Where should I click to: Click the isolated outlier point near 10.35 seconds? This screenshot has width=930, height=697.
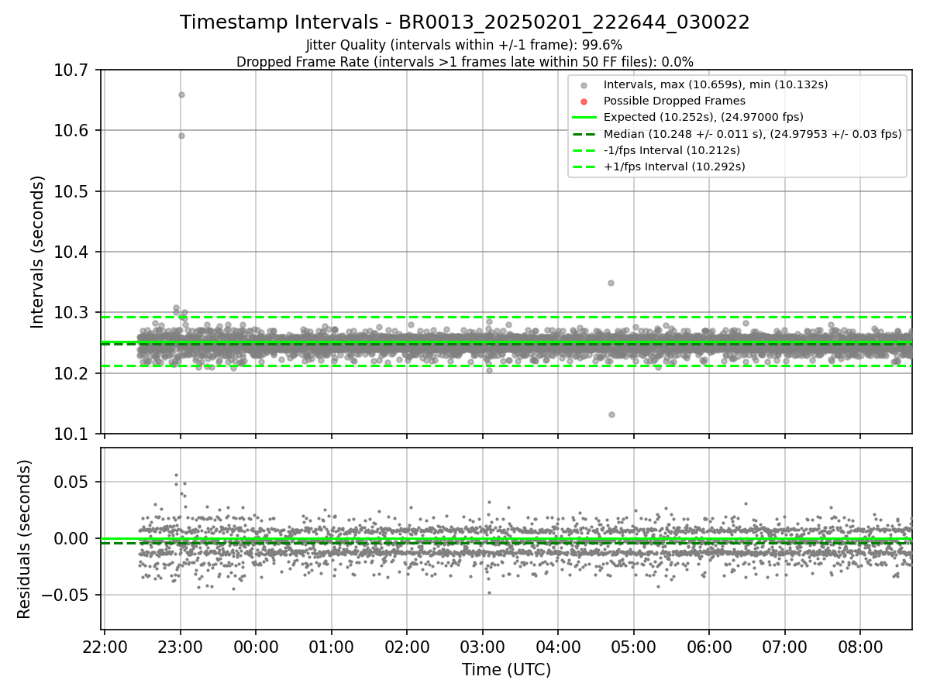coord(611,283)
